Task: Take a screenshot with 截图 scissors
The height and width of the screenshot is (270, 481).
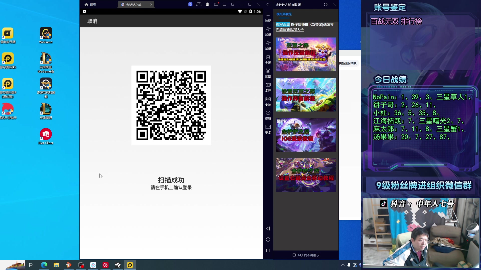Action: [268, 73]
